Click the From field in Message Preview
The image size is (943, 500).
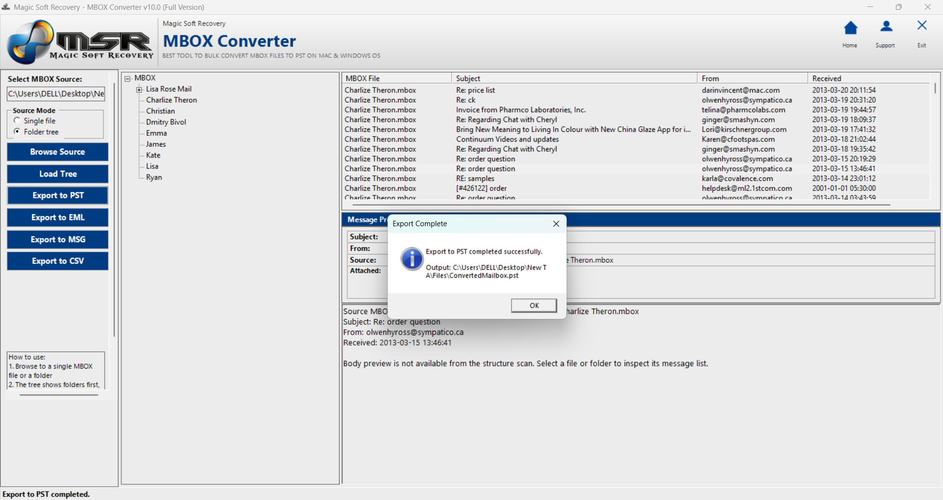click(x=641, y=248)
